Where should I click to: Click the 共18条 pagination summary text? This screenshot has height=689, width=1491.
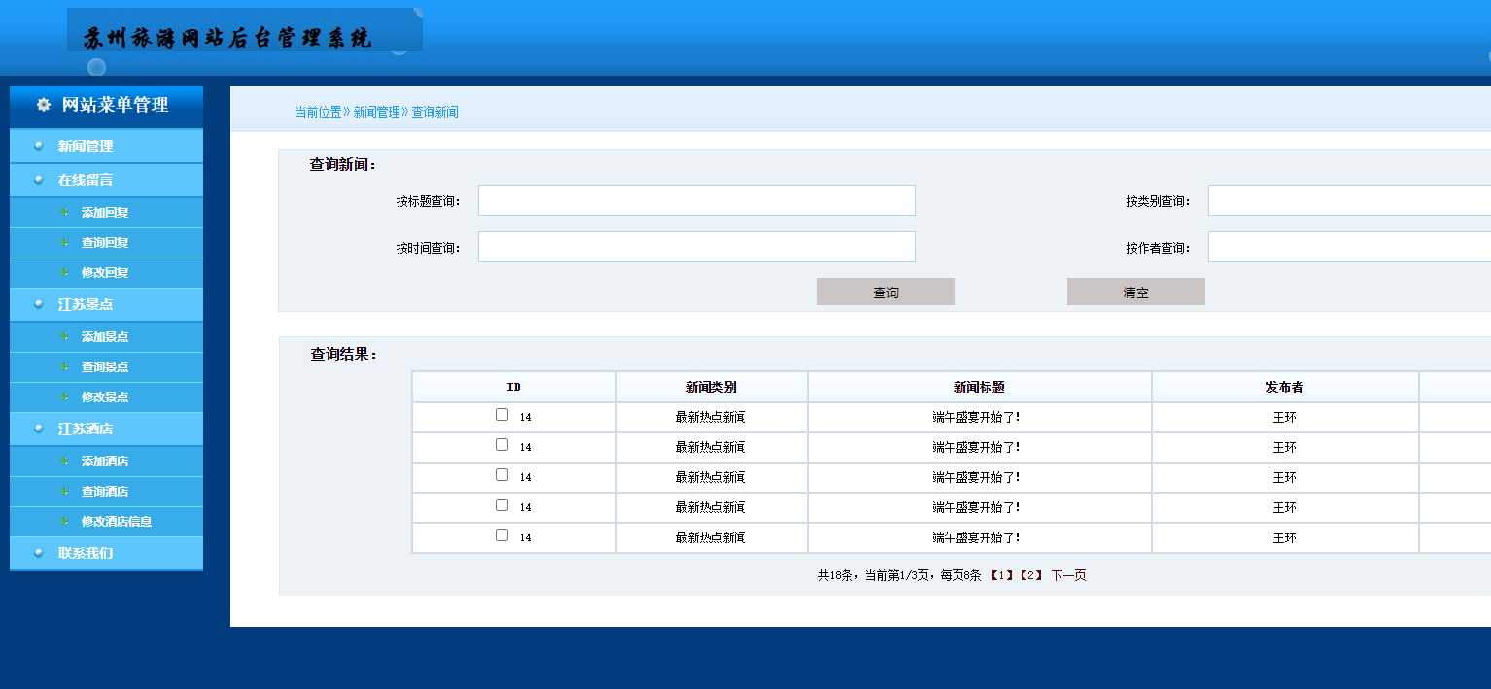point(836,575)
